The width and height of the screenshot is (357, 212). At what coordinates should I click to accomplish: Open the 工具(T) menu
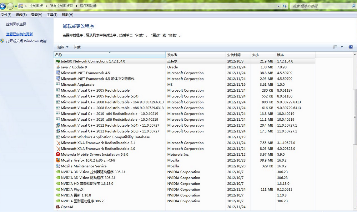coord(52,15)
